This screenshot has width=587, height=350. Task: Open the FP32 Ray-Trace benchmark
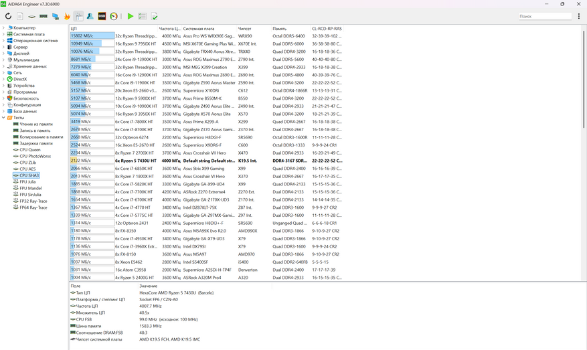click(33, 201)
